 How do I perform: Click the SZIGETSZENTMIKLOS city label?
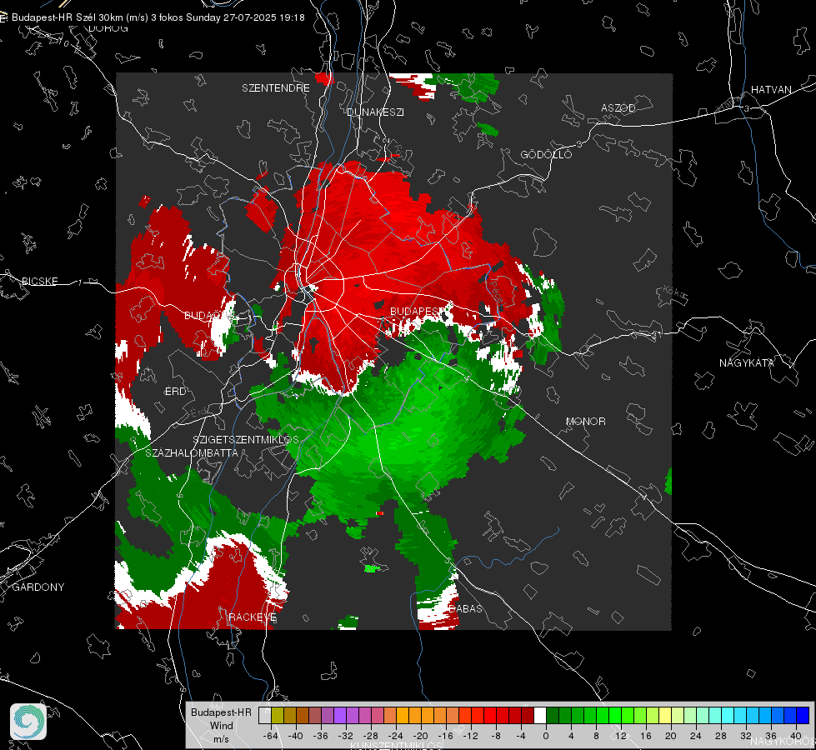pos(246,439)
